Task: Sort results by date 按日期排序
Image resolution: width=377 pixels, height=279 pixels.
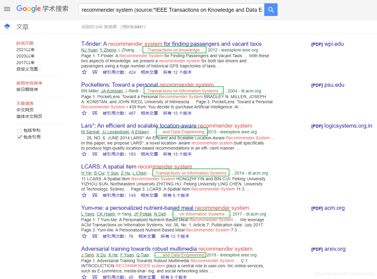Action: pos(27,89)
